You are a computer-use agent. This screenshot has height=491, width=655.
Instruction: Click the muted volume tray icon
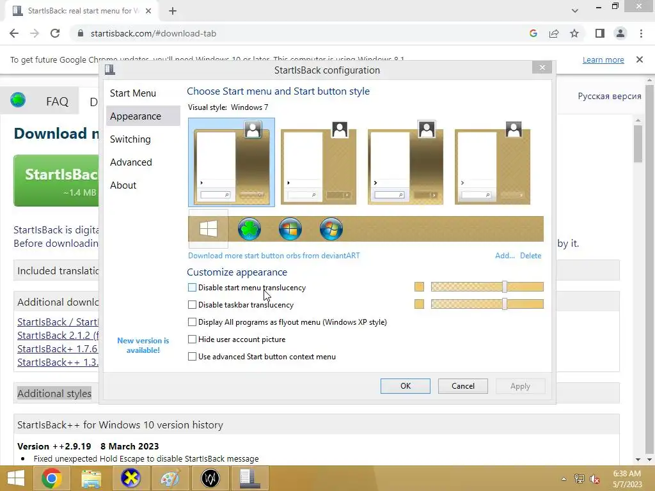(x=594, y=479)
